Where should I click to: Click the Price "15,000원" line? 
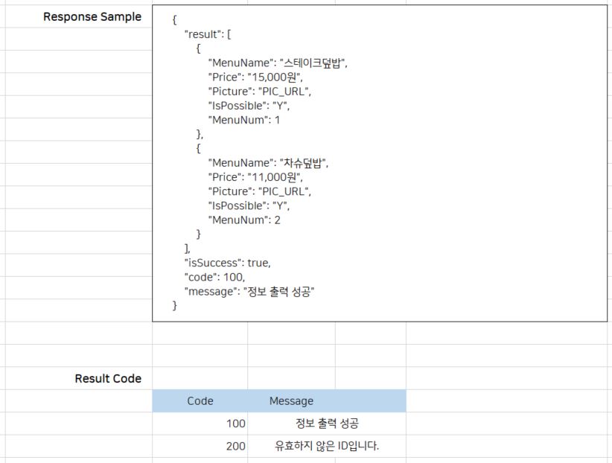pyautogui.click(x=256, y=77)
